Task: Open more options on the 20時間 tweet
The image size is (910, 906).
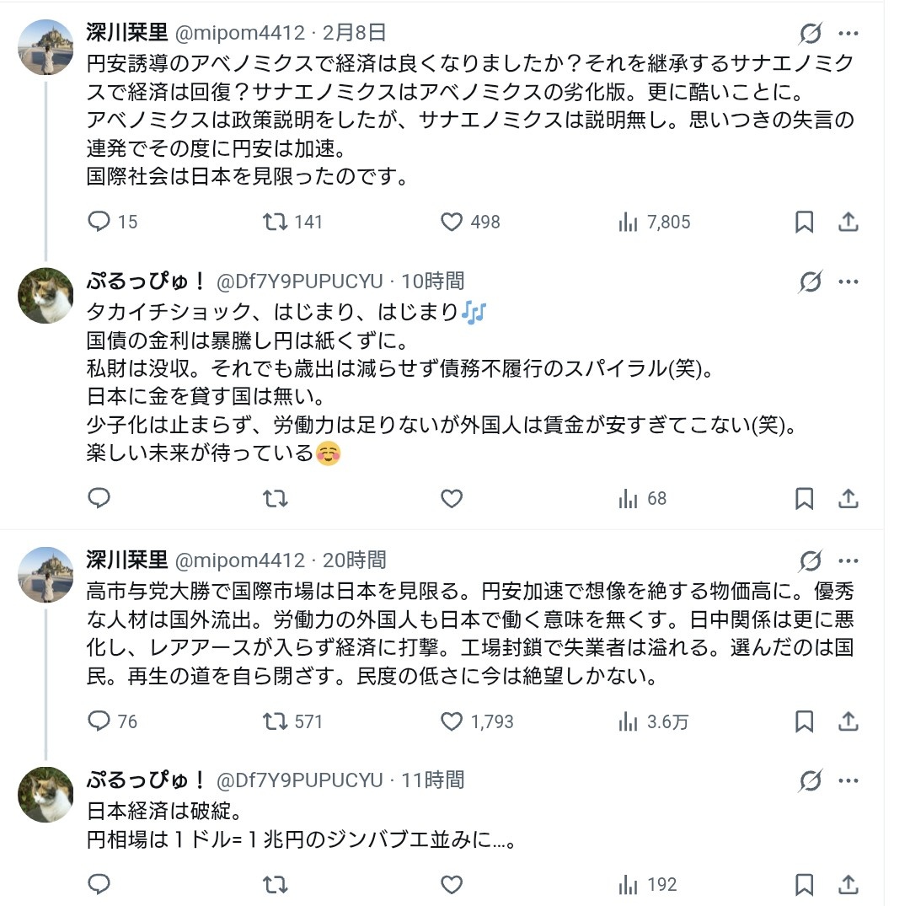Action: [x=848, y=560]
